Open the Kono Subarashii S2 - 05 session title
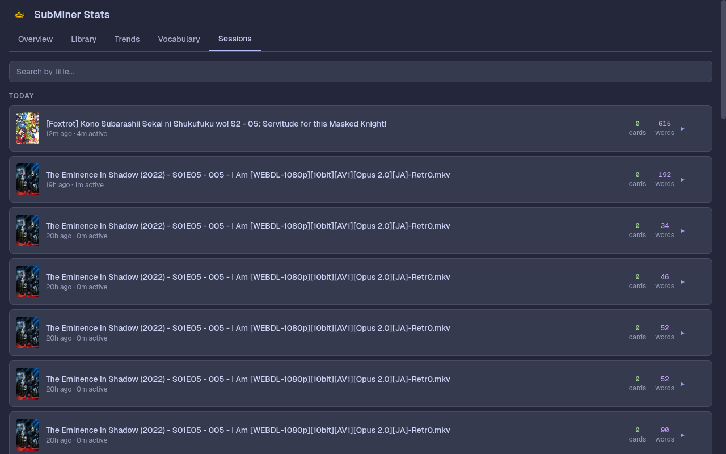The image size is (726, 454). point(216,124)
